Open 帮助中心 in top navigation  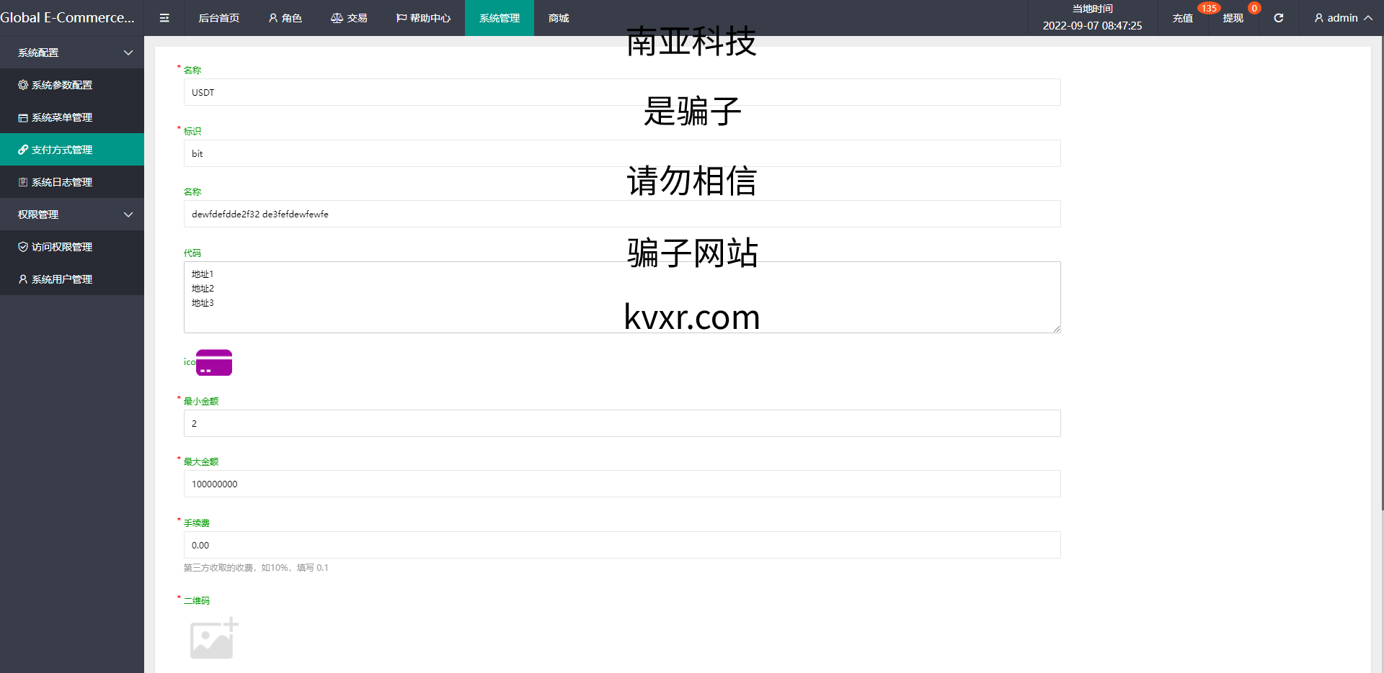click(423, 18)
